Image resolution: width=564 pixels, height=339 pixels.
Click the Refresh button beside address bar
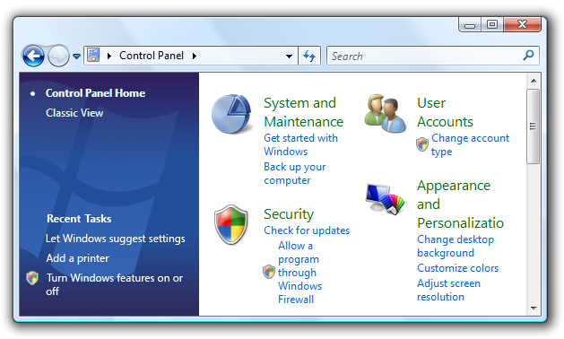pyautogui.click(x=309, y=56)
